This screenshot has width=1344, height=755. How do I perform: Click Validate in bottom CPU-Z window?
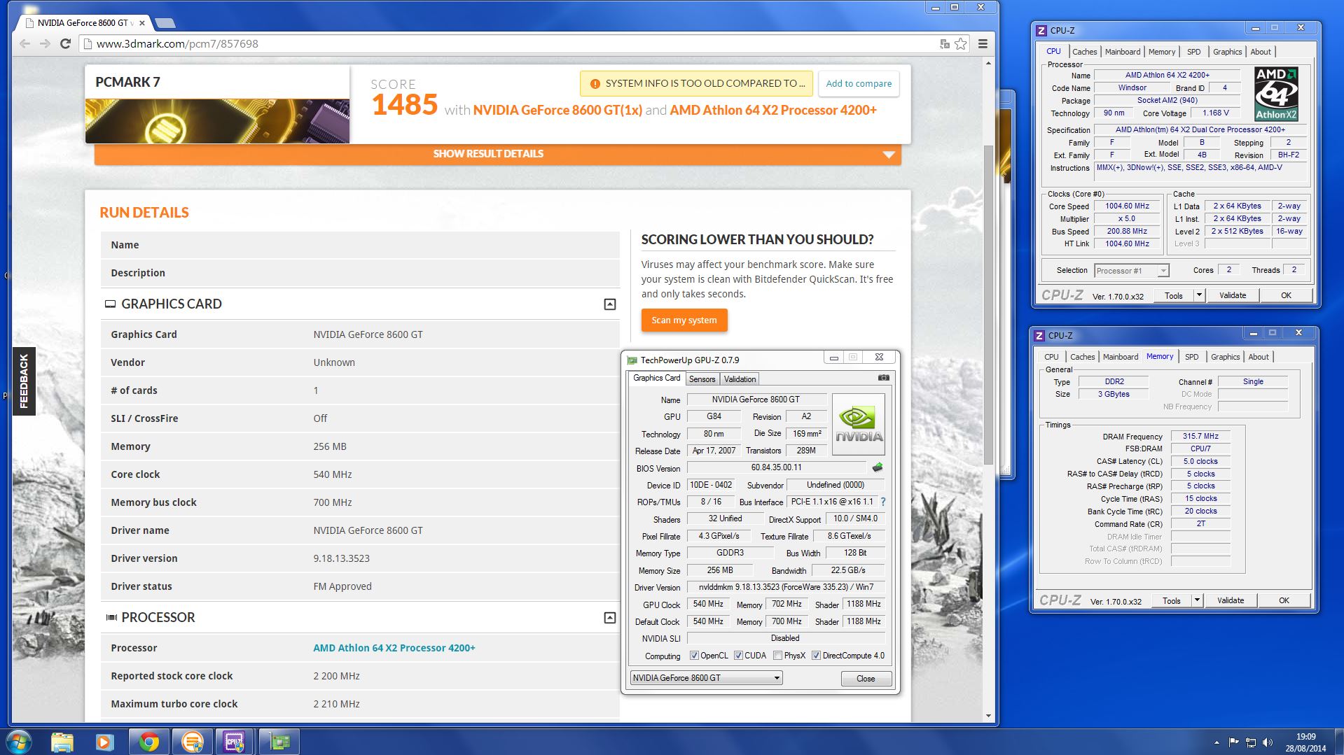click(1230, 600)
